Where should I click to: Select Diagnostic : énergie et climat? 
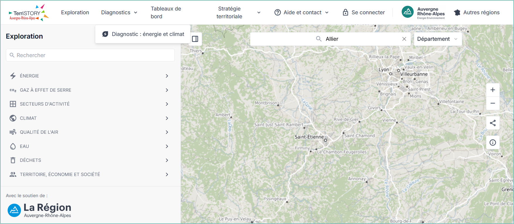(143, 34)
